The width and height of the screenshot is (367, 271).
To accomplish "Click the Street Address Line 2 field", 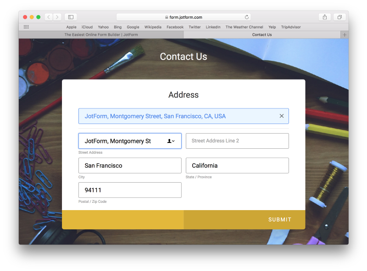I will click(237, 141).
